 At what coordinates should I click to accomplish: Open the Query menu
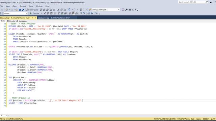(x=15, y=6)
